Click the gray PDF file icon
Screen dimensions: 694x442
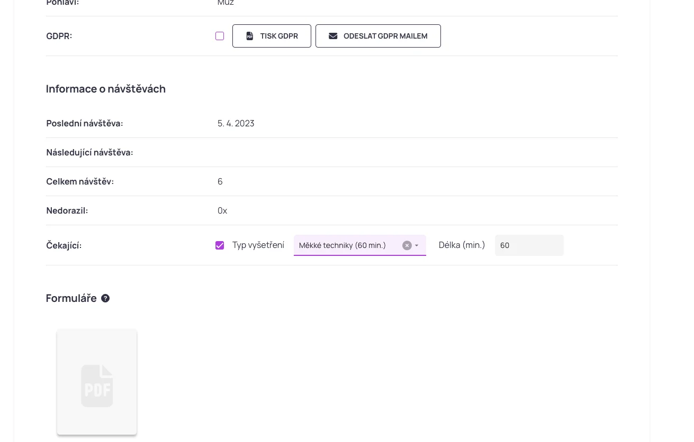[97, 386]
